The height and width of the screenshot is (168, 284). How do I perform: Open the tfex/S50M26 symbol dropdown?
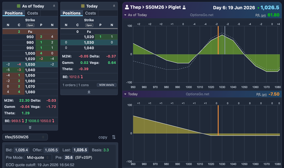tap(25, 137)
